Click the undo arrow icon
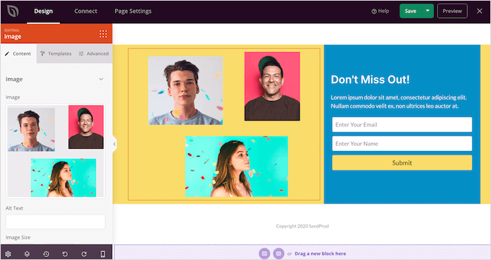Viewport: 491px width, 260px height. pyautogui.click(x=65, y=253)
